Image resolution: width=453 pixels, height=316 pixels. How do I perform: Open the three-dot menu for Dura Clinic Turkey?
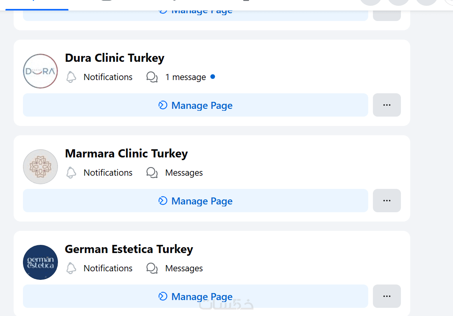(387, 105)
